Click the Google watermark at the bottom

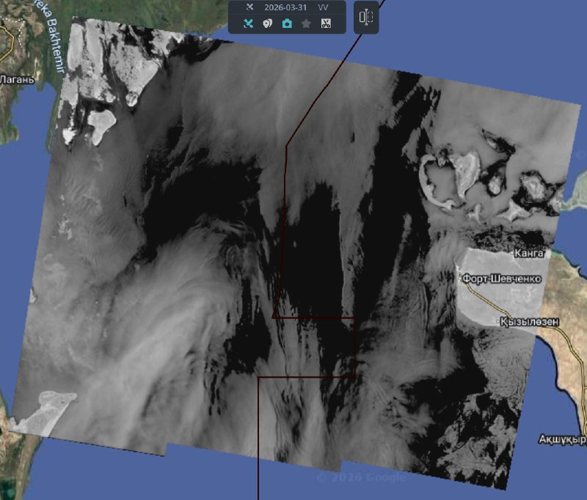(x=361, y=478)
